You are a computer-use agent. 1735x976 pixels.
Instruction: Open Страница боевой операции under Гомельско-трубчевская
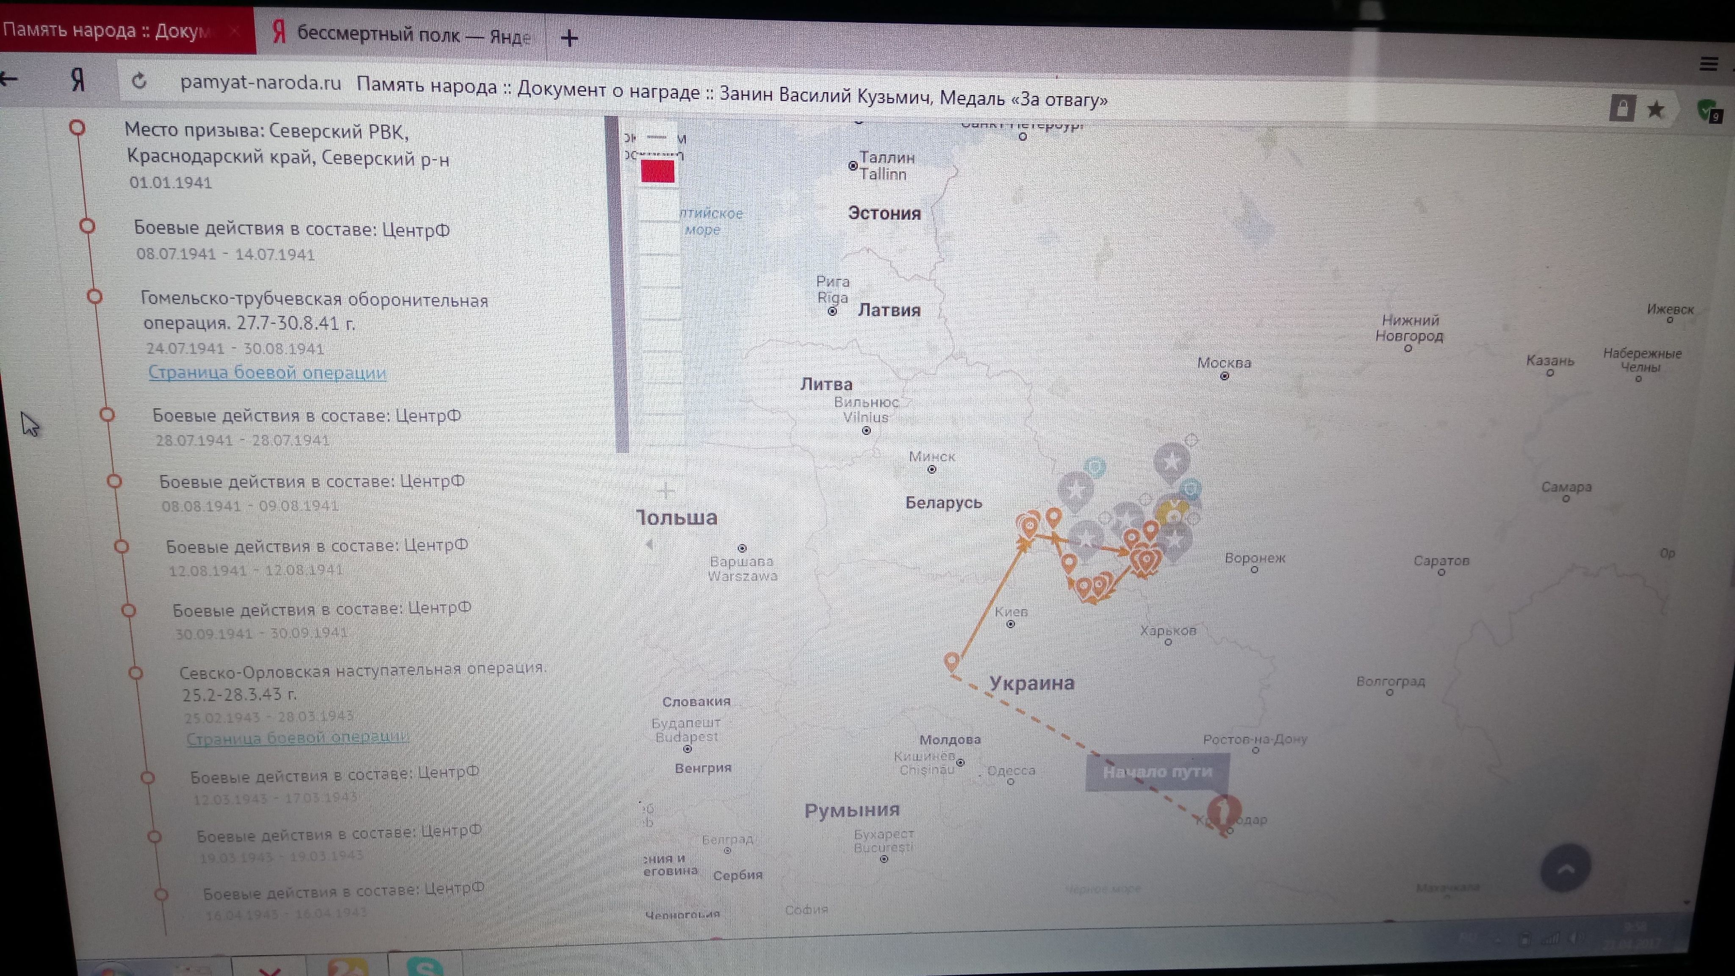pyautogui.click(x=267, y=372)
